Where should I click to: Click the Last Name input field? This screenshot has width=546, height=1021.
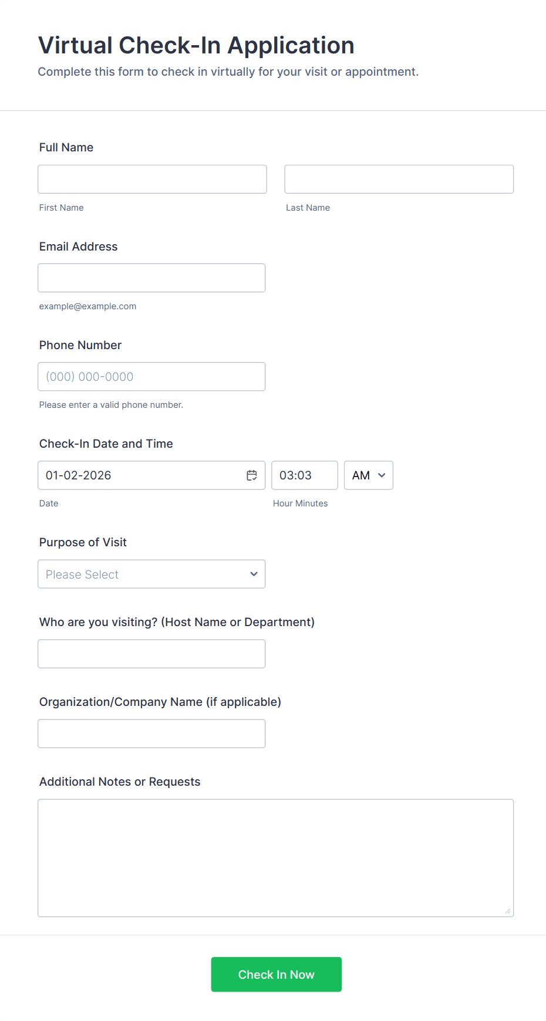point(399,179)
